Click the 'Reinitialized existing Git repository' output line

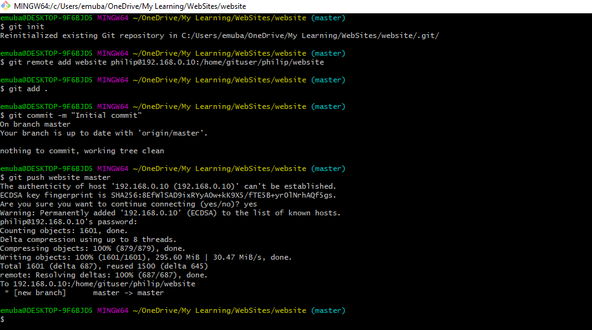(220, 36)
